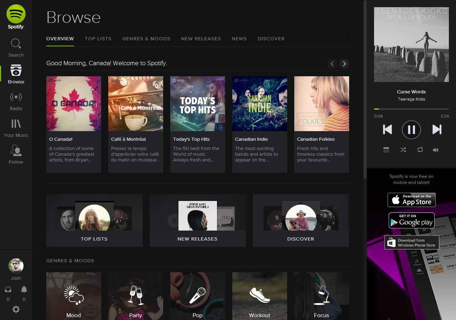Image resolution: width=456 pixels, height=320 pixels.
Task: Open the play queue icon
Action: (x=386, y=150)
